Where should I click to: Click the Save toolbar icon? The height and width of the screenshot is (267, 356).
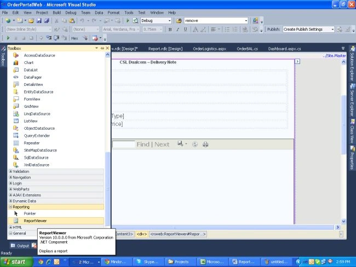[39, 21]
